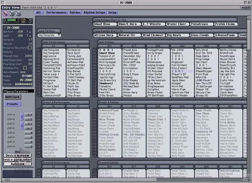Select the Temple of JV user patch

pyautogui.click(x=107, y=56)
